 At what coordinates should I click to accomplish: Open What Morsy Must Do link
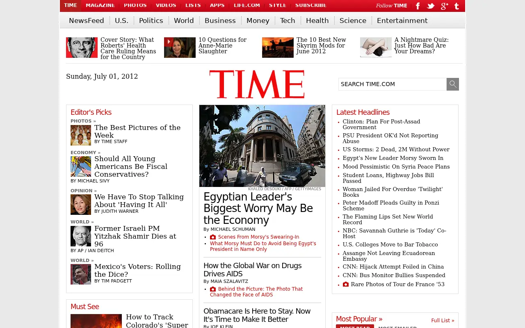tap(263, 246)
